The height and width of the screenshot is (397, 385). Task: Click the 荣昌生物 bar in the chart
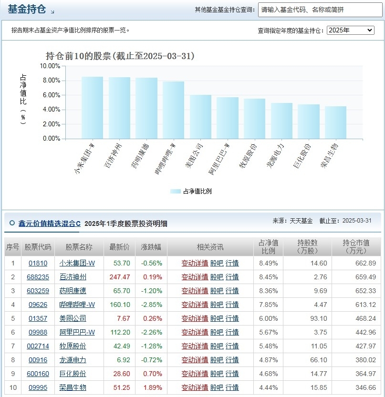click(x=335, y=122)
